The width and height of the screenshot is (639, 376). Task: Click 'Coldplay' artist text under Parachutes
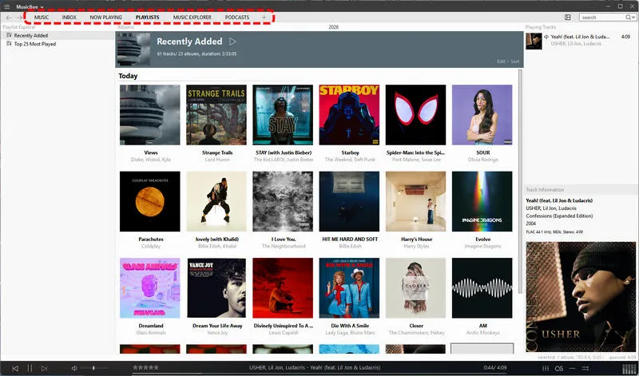(151, 246)
